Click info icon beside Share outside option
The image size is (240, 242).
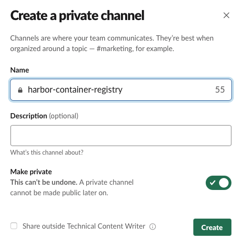[152, 227]
